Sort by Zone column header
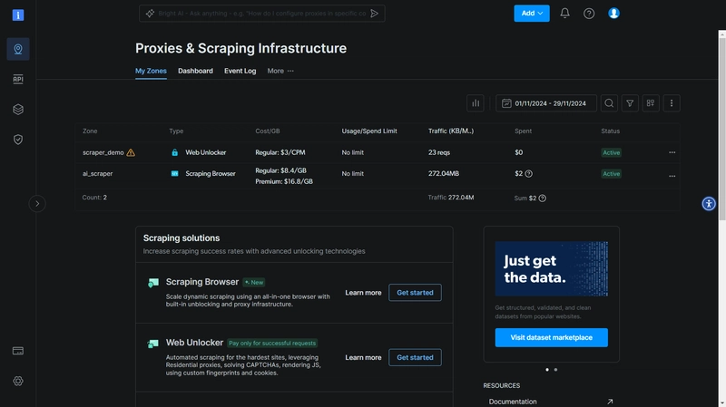Screen dimensions: 726x407 pos(90,131)
